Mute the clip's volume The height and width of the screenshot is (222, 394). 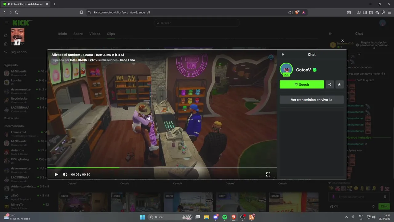point(65,175)
